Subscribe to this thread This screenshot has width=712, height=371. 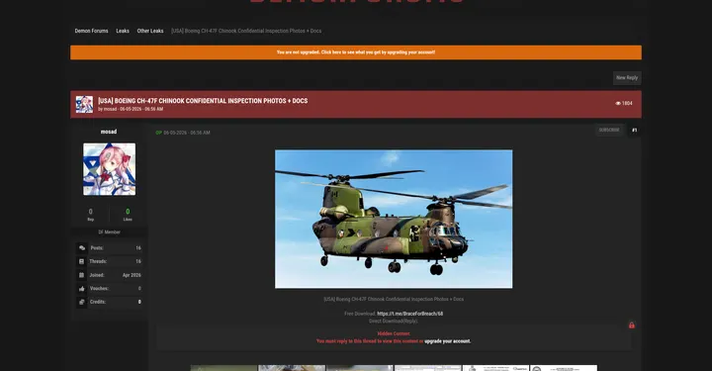click(x=609, y=130)
